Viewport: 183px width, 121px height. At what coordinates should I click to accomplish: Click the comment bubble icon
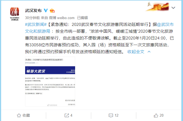[111, 115]
